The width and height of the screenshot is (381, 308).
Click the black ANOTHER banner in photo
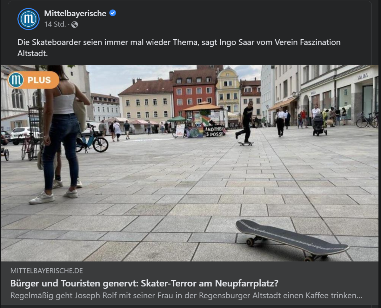[215, 131]
